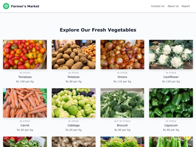Image resolution: width=196 pixels, height=147 pixels.
Task: Open the Potatoes product photo
Action: point(74,54)
